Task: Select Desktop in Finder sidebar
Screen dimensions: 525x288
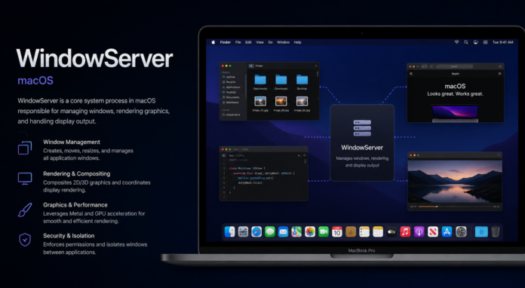Action: click(x=229, y=92)
